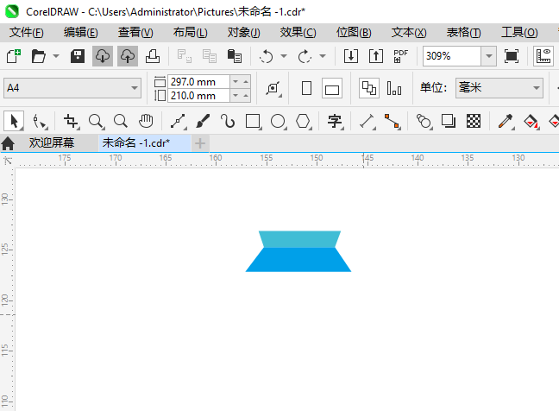
Task: Open the 编辑(E) menu
Action: tap(80, 33)
